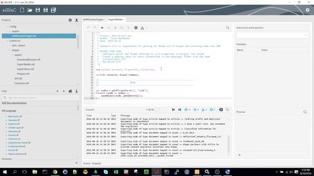Undo the last edit in the editor
This screenshot has height=176, width=314.
tap(88, 28)
